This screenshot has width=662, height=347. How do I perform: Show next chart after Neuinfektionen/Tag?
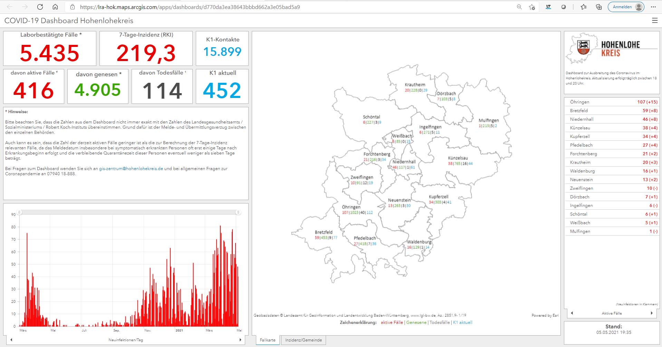240,340
